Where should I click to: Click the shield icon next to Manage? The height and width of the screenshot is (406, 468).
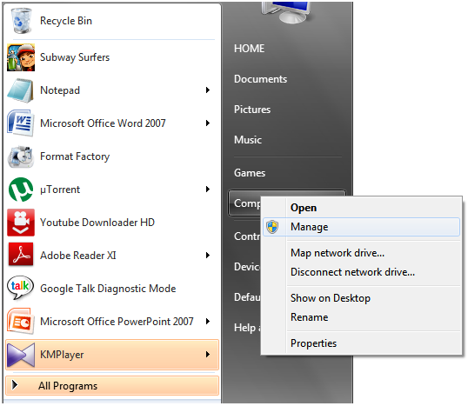(x=272, y=227)
